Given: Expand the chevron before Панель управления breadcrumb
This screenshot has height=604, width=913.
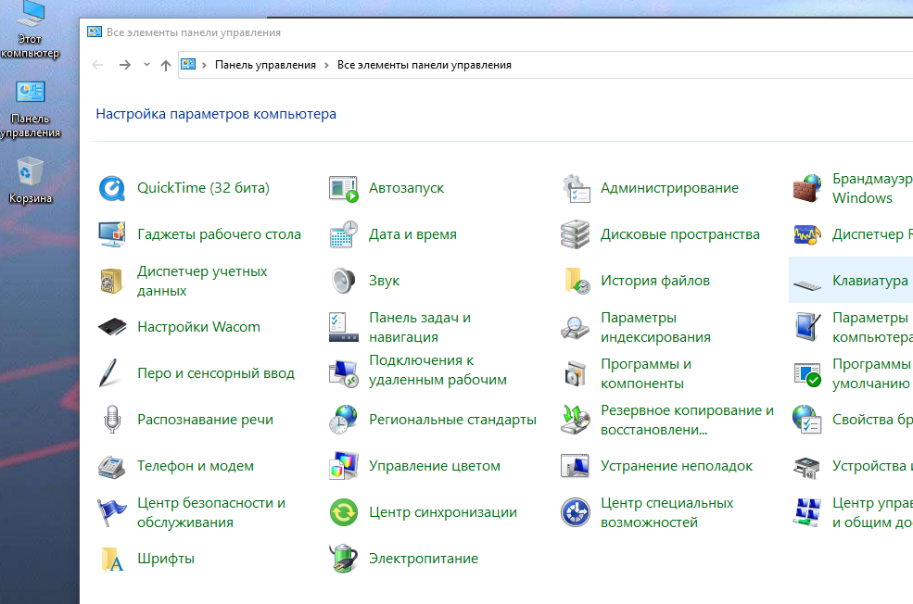Looking at the screenshot, I should tap(204, 65).
